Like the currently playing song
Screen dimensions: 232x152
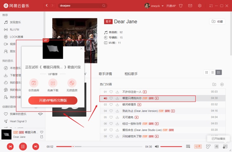click(42, 132)
